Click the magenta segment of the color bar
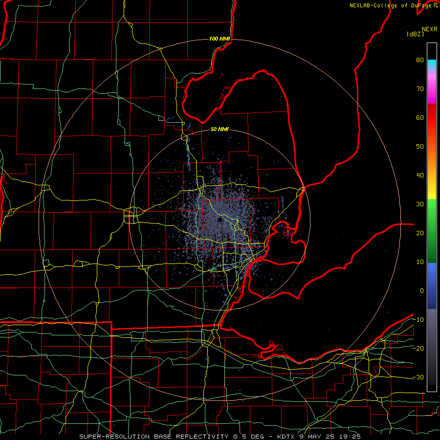Image resolution: width=440 pixels, height=440 pixels. tap(432, 90)
